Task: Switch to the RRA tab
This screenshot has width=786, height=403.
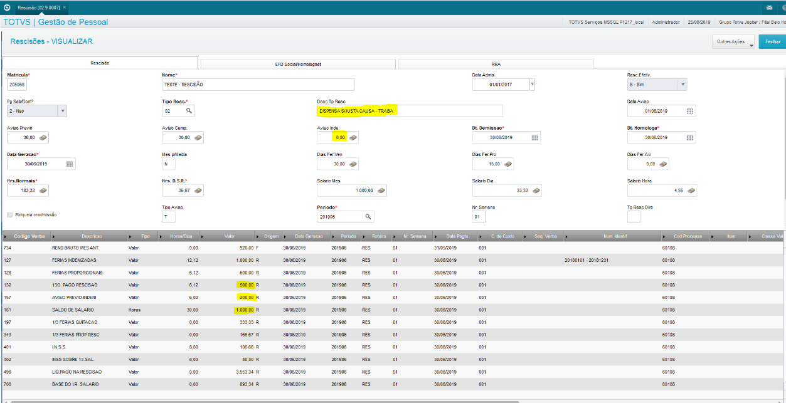Action: 496,63
